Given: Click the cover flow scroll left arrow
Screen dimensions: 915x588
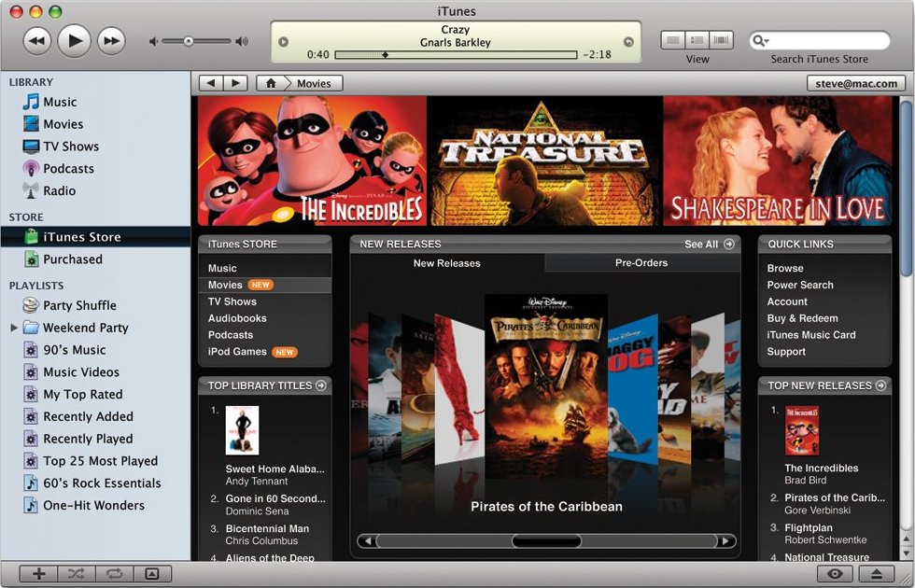Looking at the screenshot, I should (x=367, y=541).
